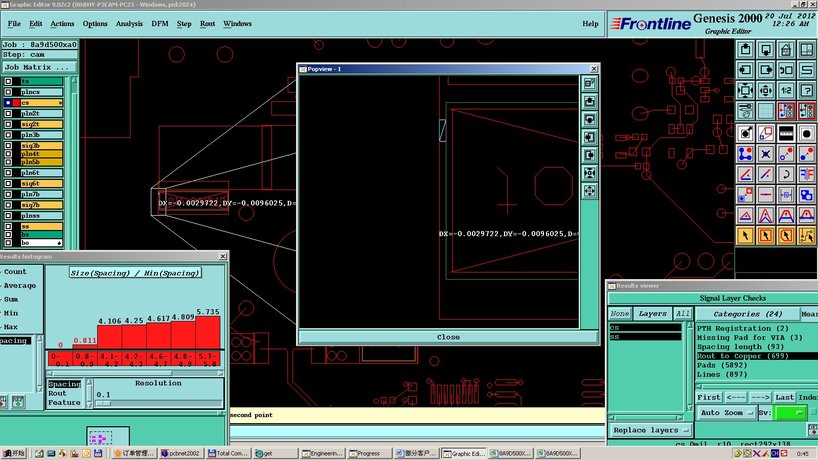818x460 pixels.
Task: Click the REF button in histogram panel
Action: point(18,401)
